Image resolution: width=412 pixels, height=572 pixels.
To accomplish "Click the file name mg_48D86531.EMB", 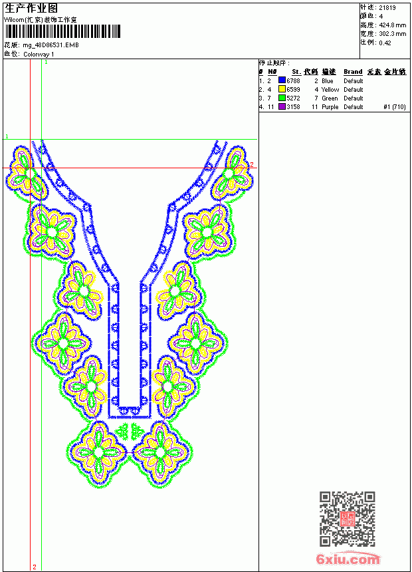I will coord(51,45).
